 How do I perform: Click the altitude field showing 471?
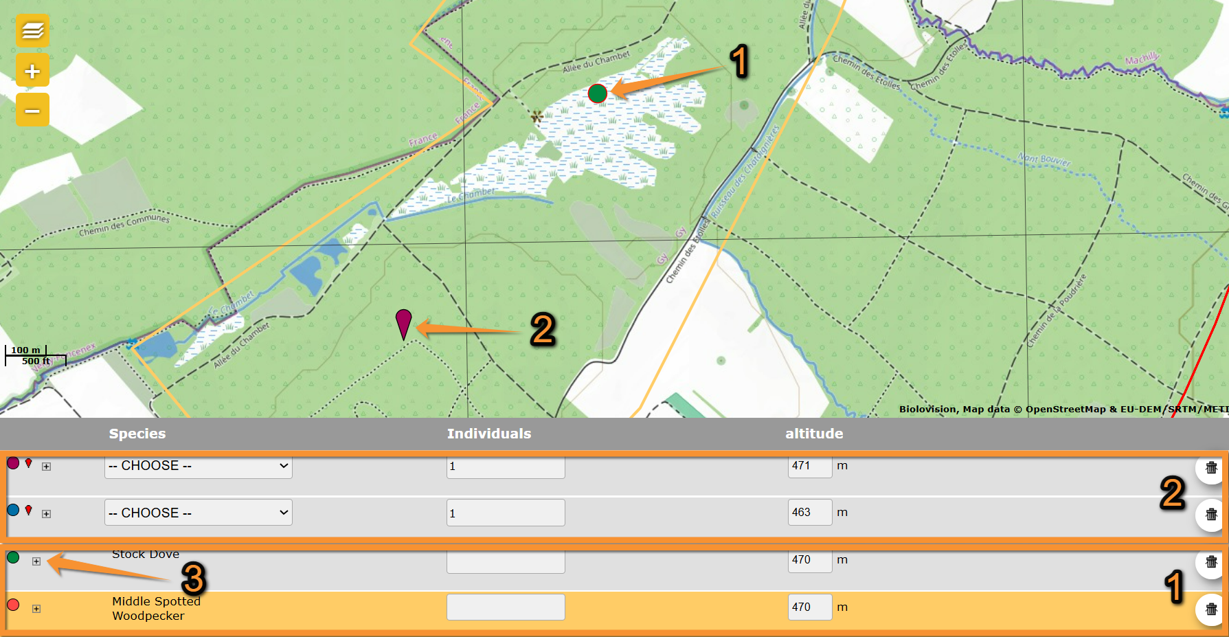point(809,466)
